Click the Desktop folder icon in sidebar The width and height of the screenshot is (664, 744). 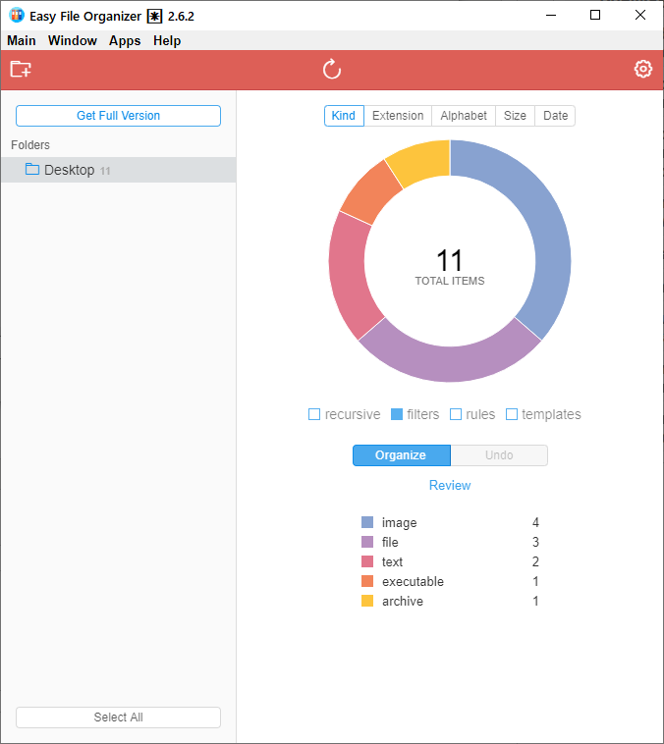32,169
